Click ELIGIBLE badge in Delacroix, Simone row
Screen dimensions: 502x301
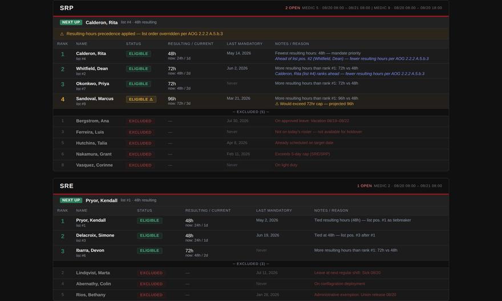tap(149, 236)
